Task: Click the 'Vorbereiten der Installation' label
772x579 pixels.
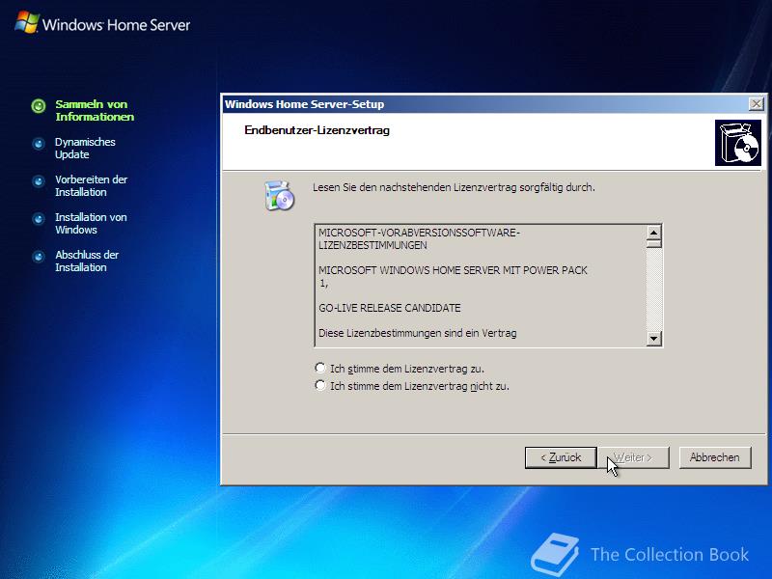Action: [91, 185]
